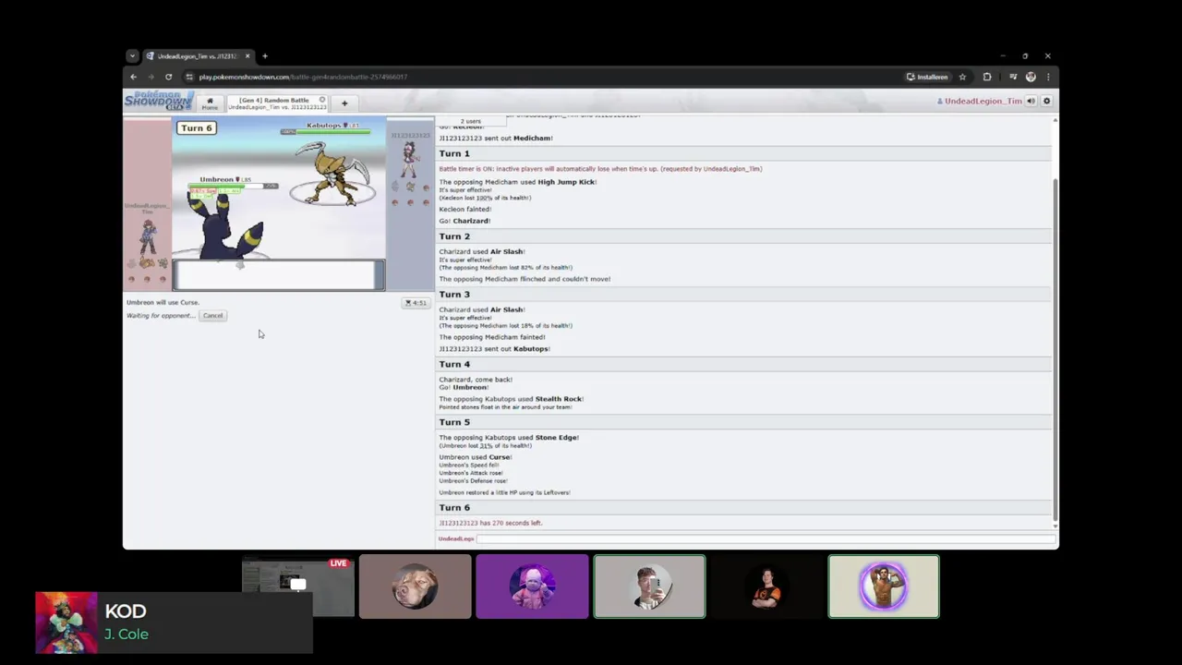
Task: Open Showdown sound volume options
Action: click(1031, 102)
